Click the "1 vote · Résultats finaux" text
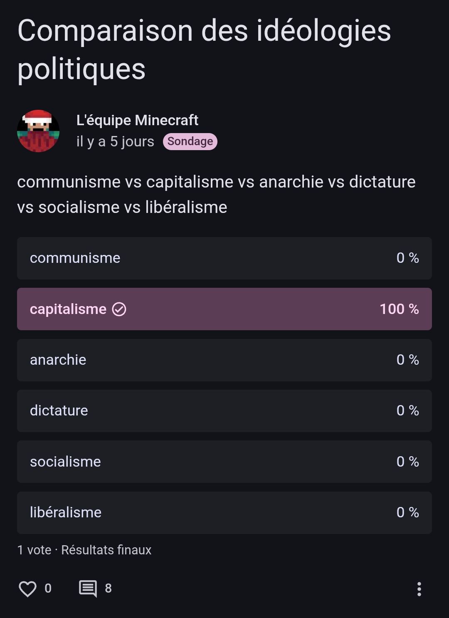Image resolution: width=449 pixels, height=618 pixels. 84,550
